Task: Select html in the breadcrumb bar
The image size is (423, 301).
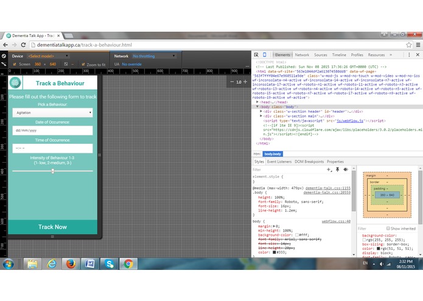Action: coord(257,154)
